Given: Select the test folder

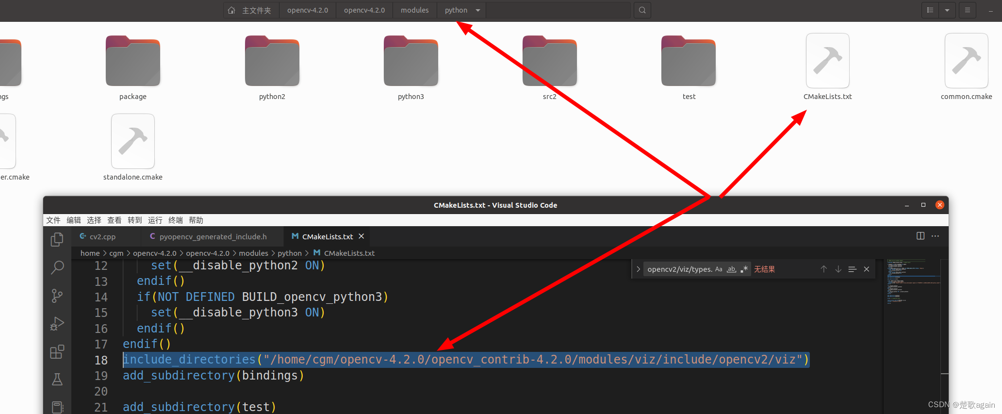Looking at the screenshot, I should tap(689, 61).
